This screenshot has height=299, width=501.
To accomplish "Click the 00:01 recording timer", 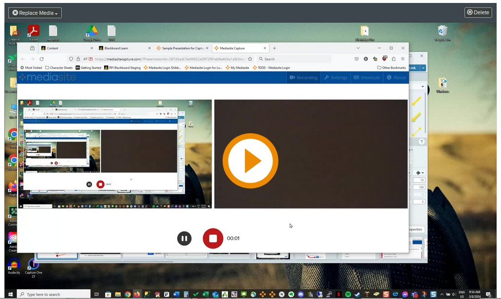I will click(233, 238).
